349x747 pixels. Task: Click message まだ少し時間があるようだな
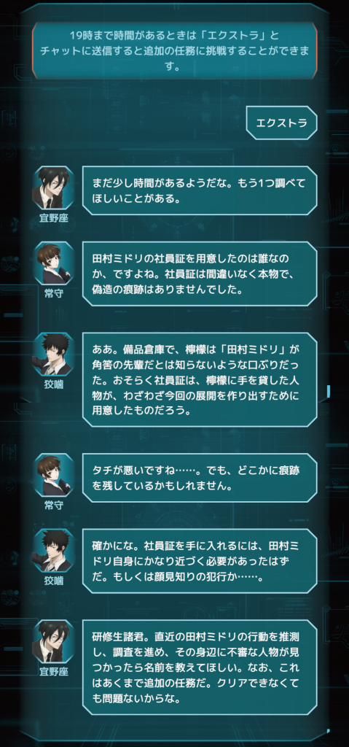pos(200,190)
